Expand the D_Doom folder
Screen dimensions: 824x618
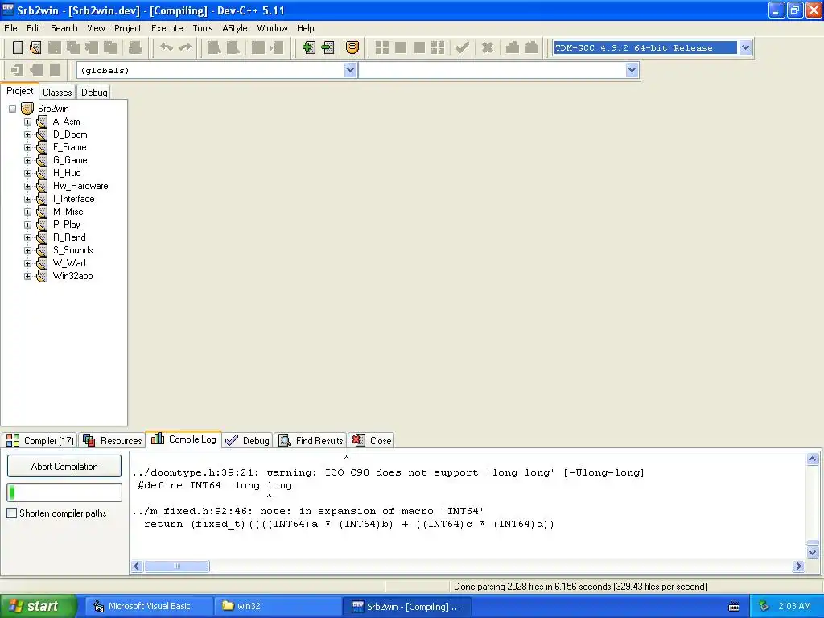[x=28, y=134]
